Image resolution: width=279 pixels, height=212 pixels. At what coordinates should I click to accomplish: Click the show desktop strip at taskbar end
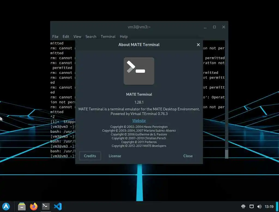coord(277,207)
